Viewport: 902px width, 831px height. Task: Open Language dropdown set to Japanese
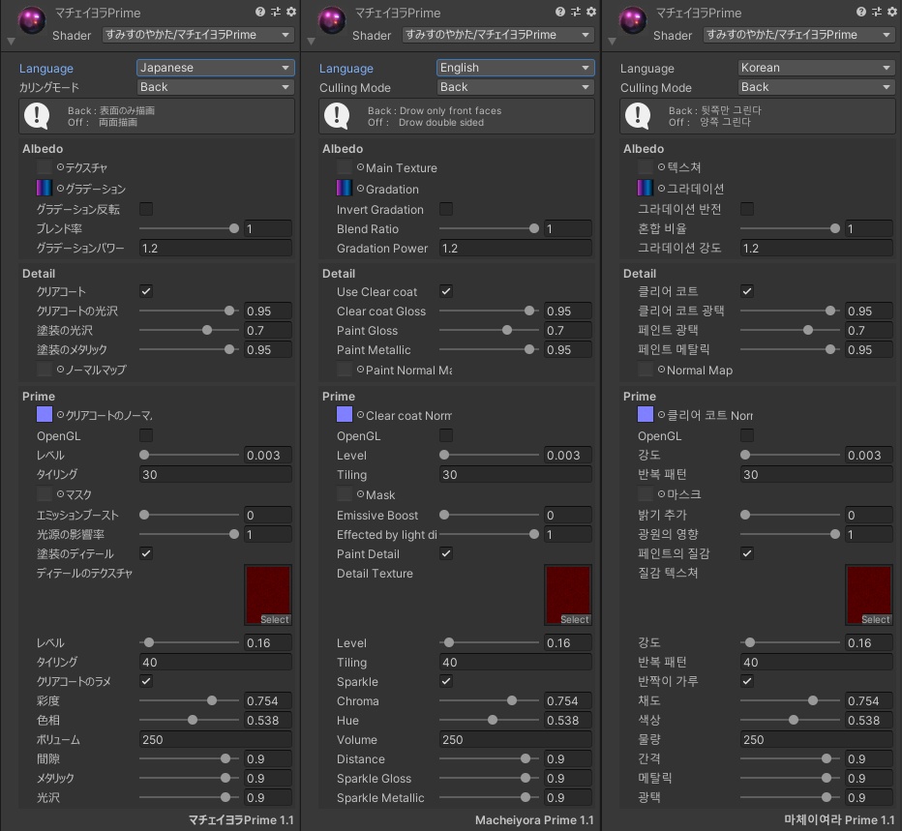pyautogui.click(x=215, y=68)
